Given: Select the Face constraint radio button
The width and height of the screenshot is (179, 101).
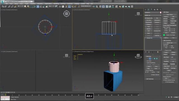Looking at the screenshot, I should [x=164, y=47].
